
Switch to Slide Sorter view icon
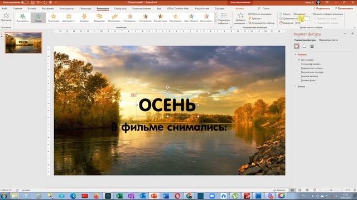point(300,190)
